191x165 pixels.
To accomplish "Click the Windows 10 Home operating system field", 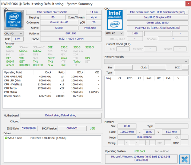I will click(141, 158).
